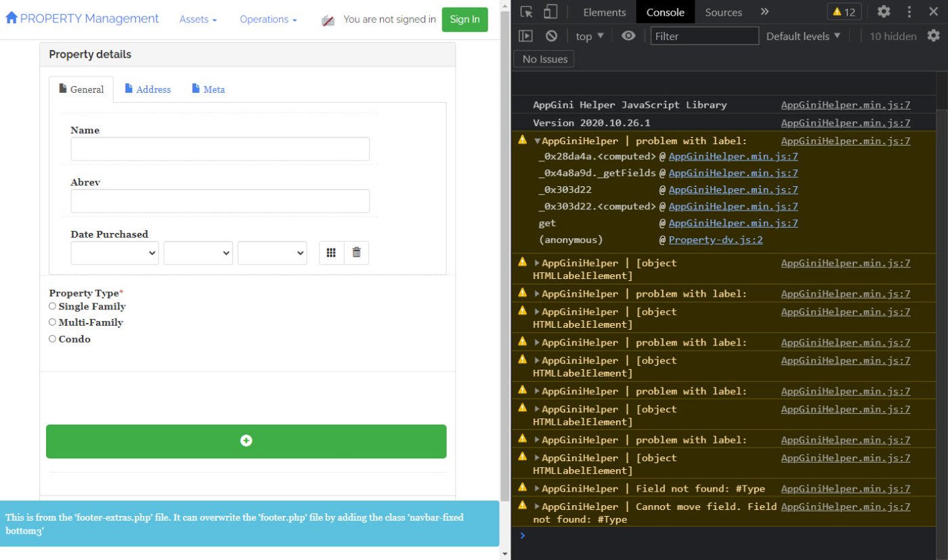Open middle Date Purchased select box
The height and width of the screenshot is (560, 948).
pyautogui.click(x=198, y=253)
